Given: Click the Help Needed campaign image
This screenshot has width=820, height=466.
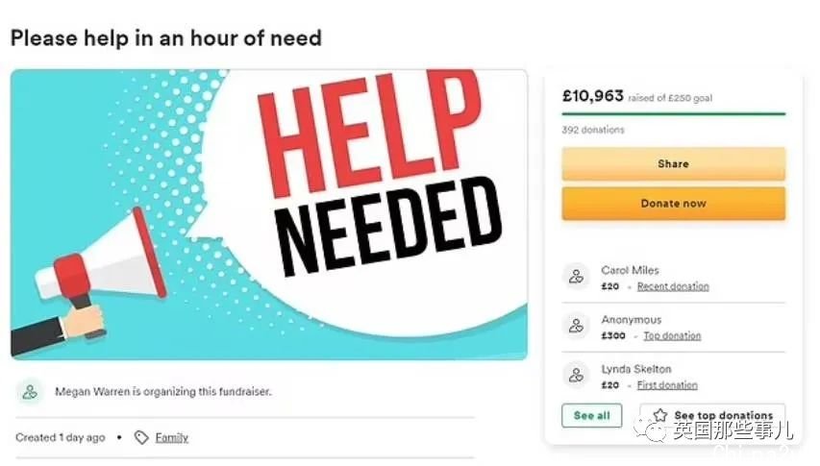Looking at the screenshot, I should coord(269,214).
